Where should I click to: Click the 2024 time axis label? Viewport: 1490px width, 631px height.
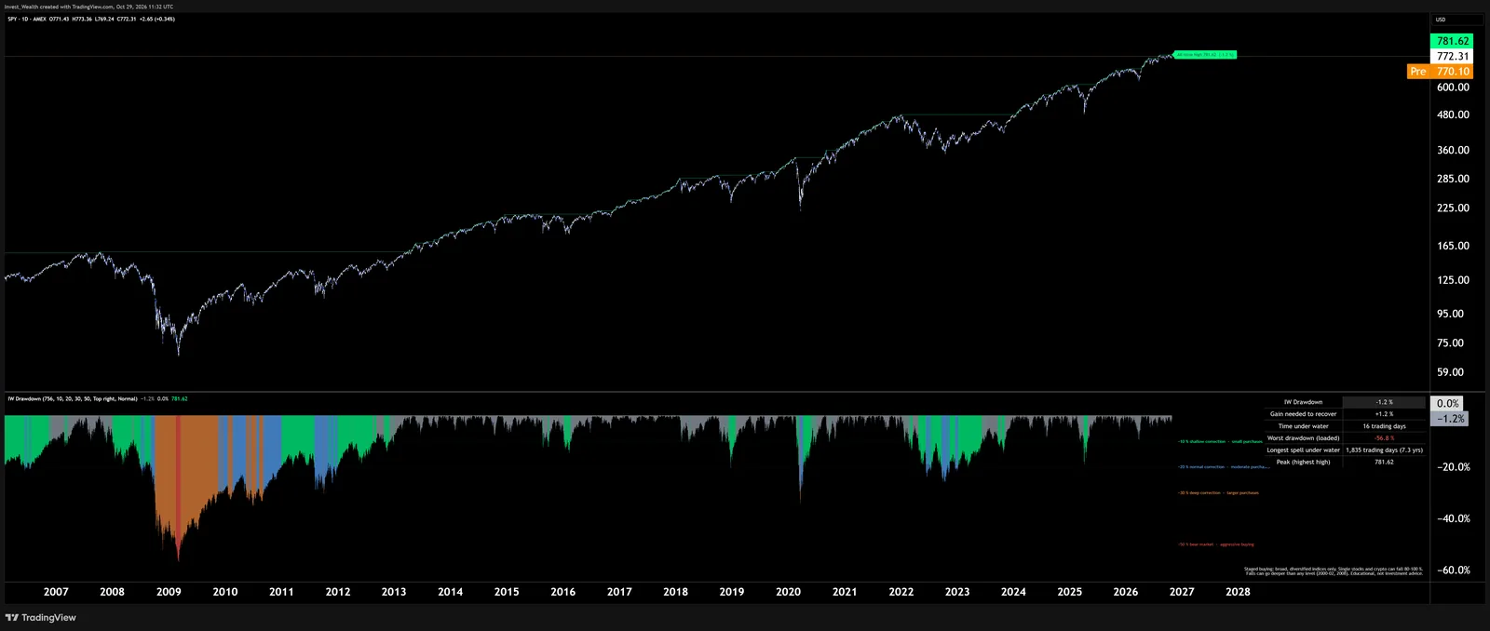[x=1014, y=592]
